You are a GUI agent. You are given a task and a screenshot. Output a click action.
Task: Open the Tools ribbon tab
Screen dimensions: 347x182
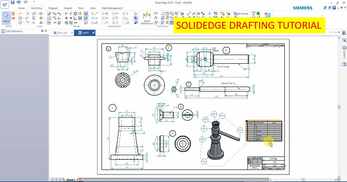[81, 8]
